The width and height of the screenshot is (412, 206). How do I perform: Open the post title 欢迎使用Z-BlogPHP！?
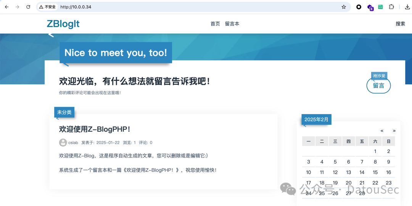pos(95,129)
